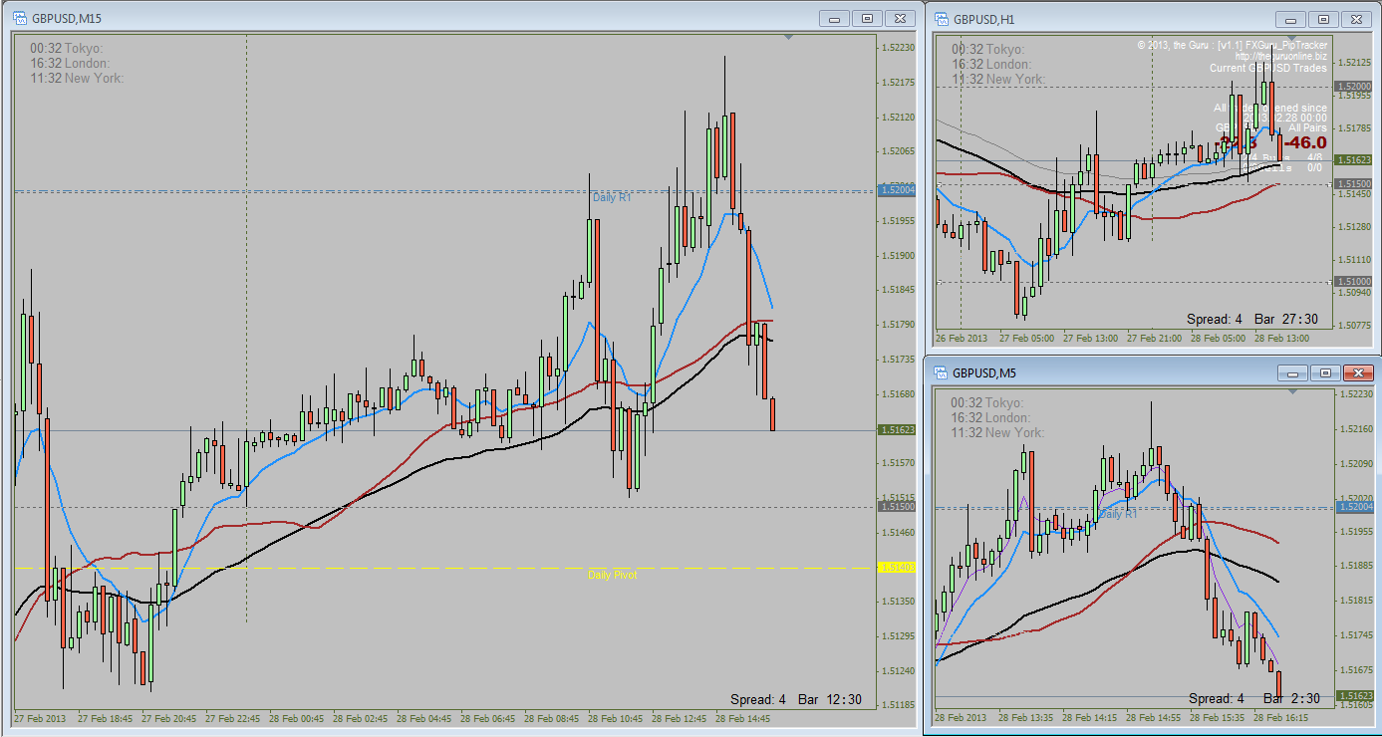The height and width of the screenshot is (737, 1382).
Task: Activate the GBPUSD,M15 title bar
Action: pos(418,18)
